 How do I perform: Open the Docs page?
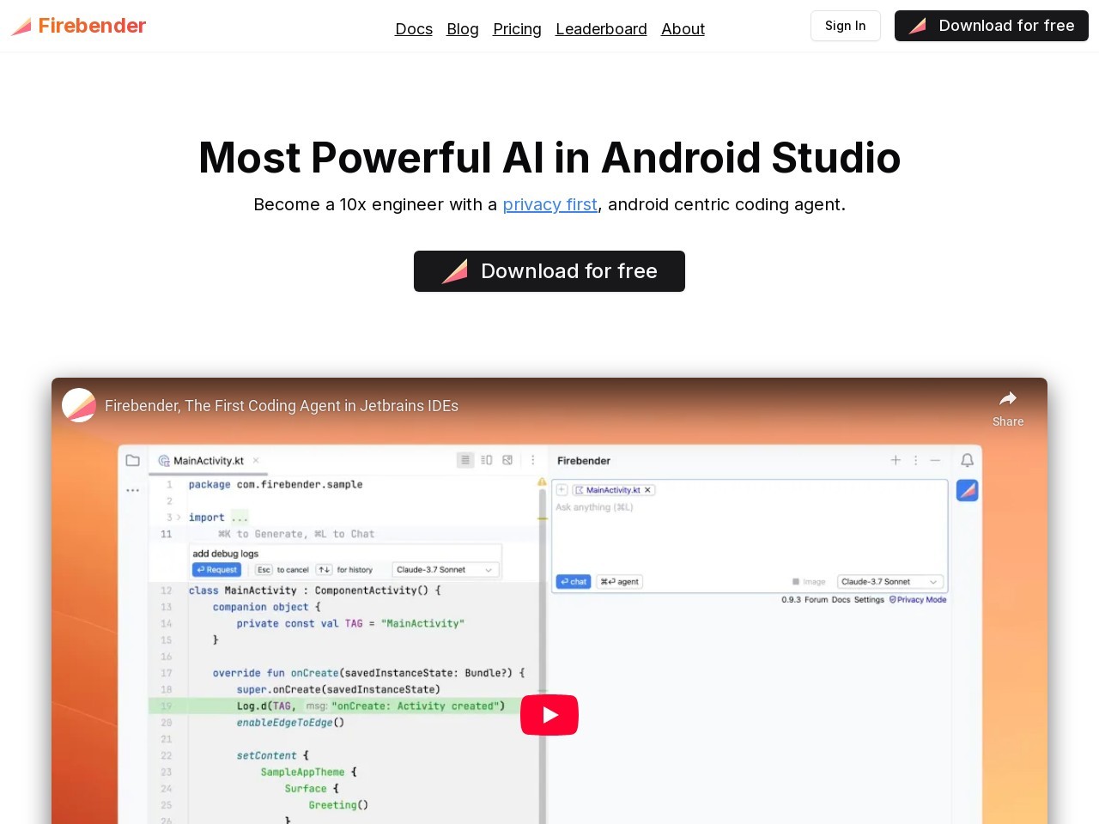pyautogui.click(x=414, y=29)
